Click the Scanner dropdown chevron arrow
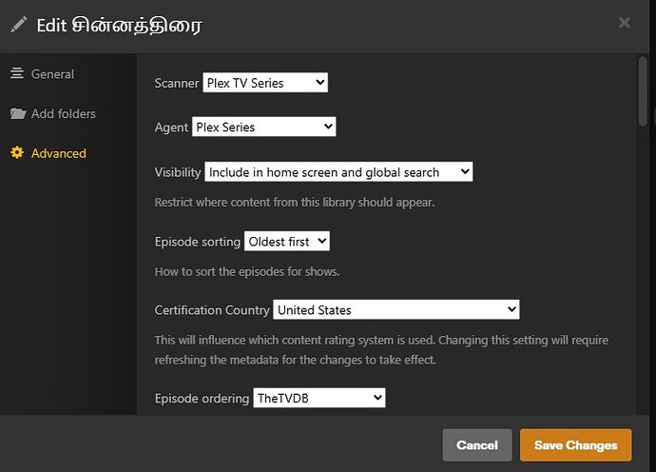Screen dimensions: 656x472 coord(320,82)
